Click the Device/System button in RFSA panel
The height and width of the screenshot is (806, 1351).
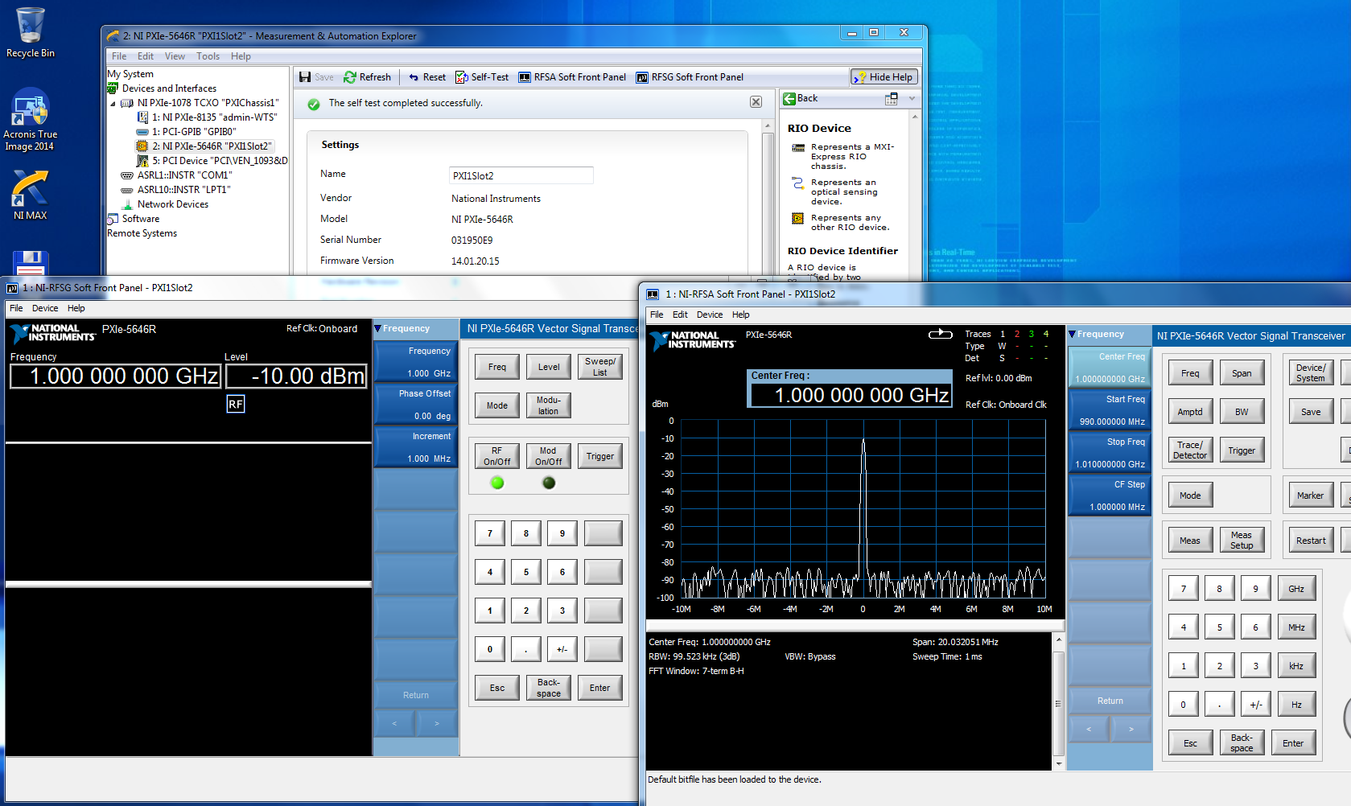1310,373
